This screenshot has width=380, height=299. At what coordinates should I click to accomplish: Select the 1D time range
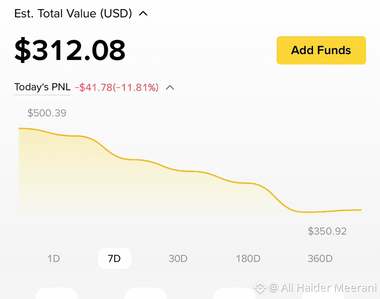click(54, 259)
